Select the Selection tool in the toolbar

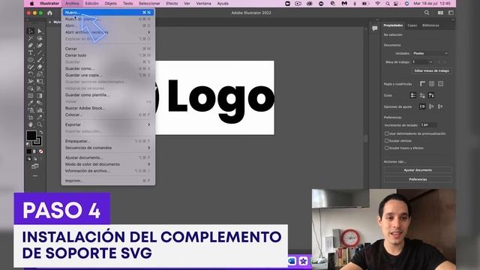tap(31, 31)
